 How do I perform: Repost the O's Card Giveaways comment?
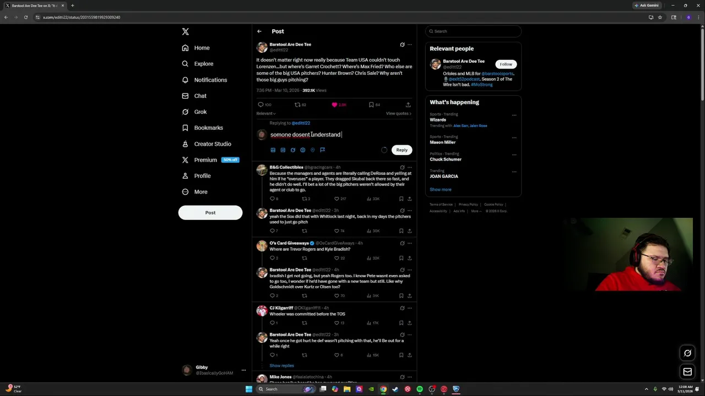point(304,258)
